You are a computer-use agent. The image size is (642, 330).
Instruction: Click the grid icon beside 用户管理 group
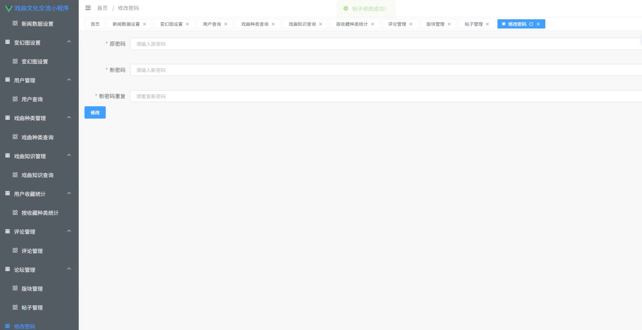pyautogui.click(x=7, y=80)
